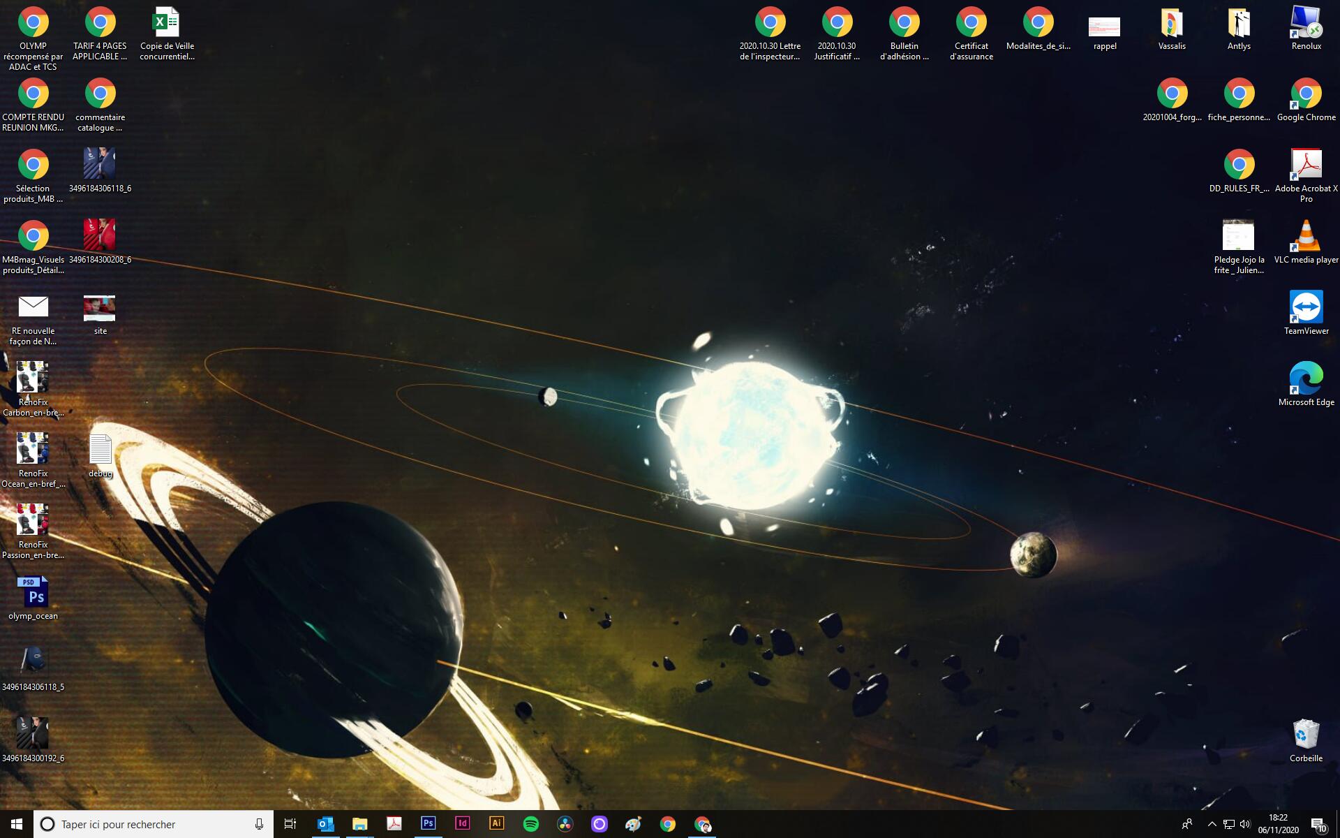The width and height of the screenshot is (1340, 838).
Task: Launch InDesign from the taskbar
Action: (462, 824)
